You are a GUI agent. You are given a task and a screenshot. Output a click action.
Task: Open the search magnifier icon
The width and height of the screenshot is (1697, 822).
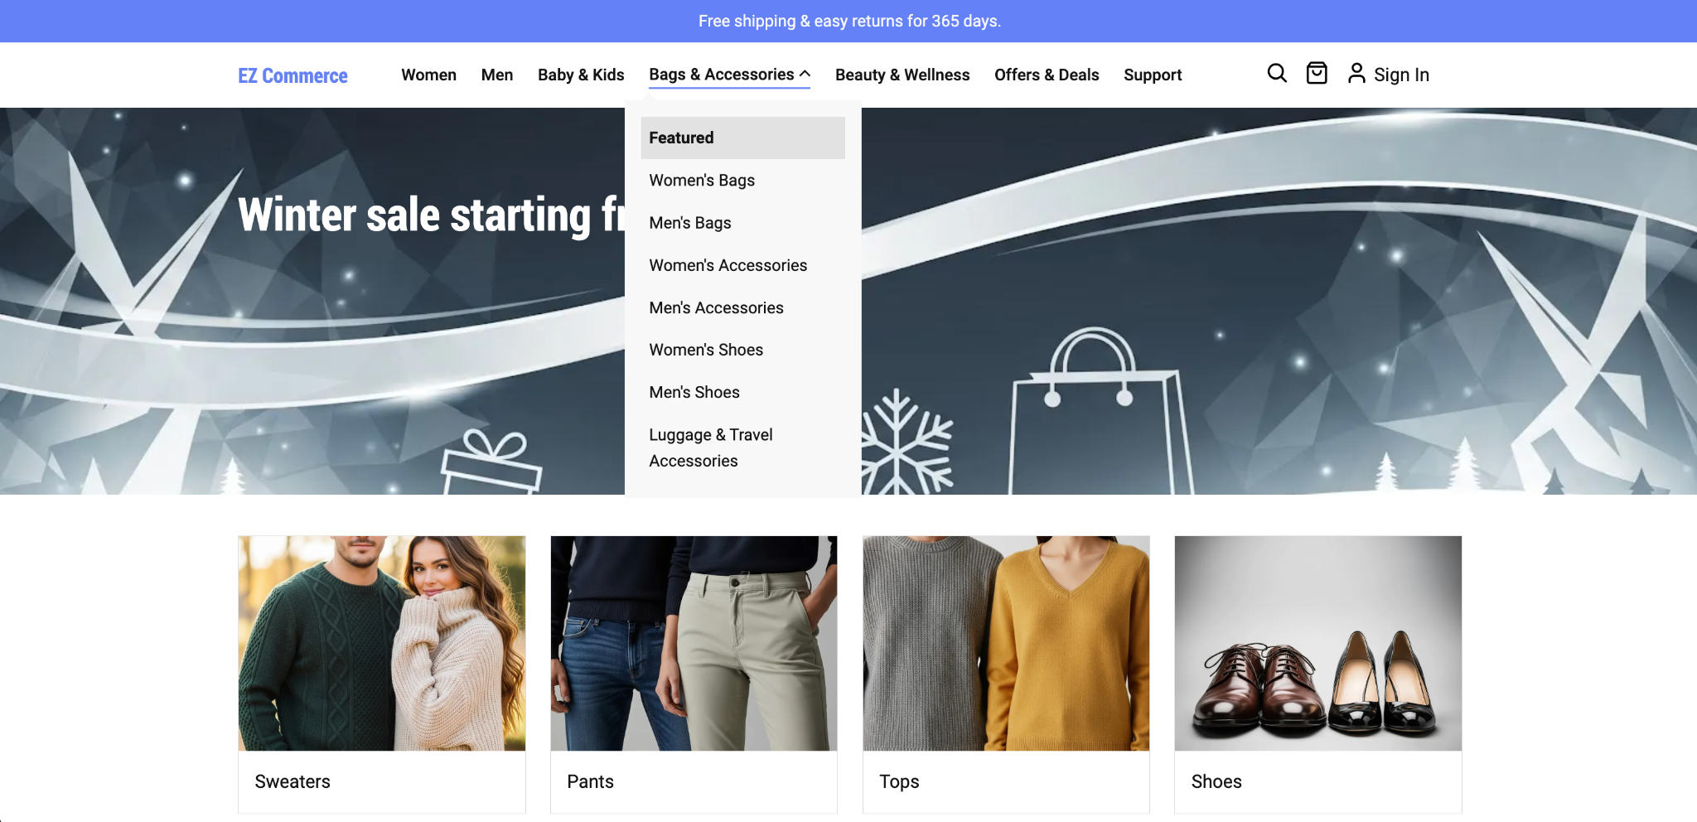coord(1277,74)
